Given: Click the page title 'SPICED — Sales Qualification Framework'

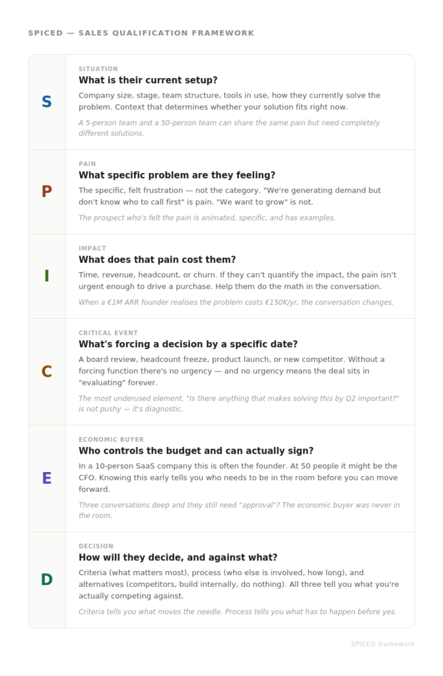Looking at the screenshot, I should point(141,33).
